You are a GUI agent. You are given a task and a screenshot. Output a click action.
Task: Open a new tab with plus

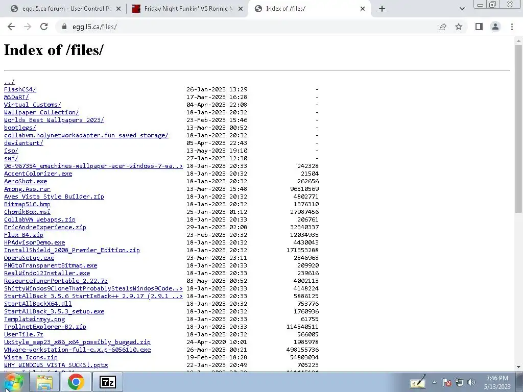[x=382, y=9]
